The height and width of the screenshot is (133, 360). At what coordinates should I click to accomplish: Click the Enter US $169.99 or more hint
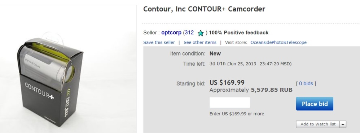[237, 114]
